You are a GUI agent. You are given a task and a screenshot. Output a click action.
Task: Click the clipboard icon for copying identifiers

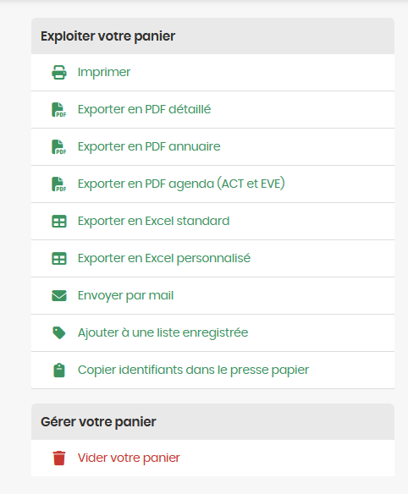59,370
